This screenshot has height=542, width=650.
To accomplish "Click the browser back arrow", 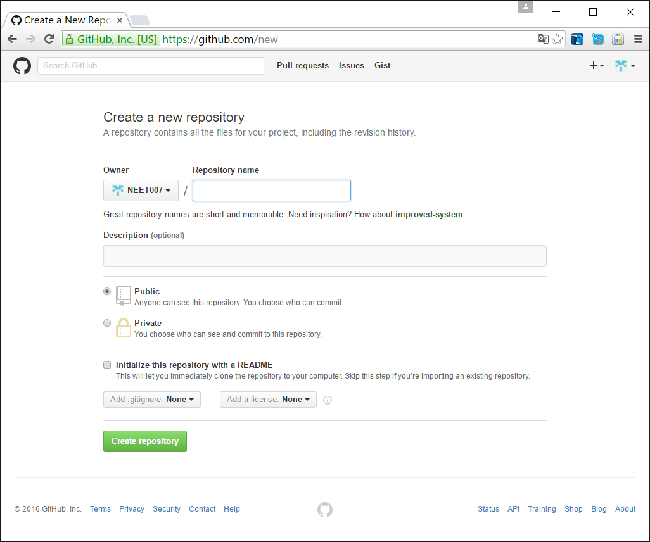I will click(13, 39).
